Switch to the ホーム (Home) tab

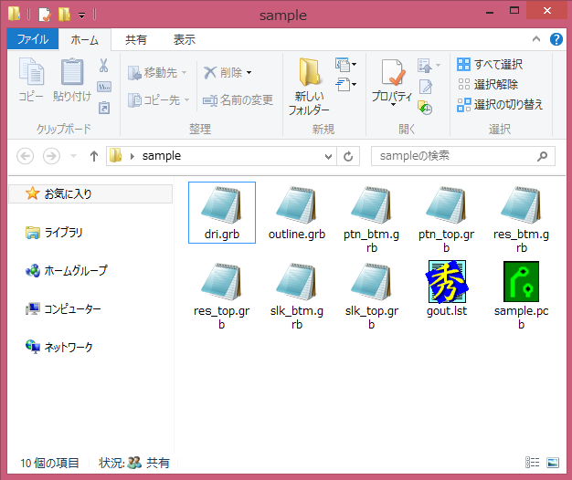tap(84, 40)
